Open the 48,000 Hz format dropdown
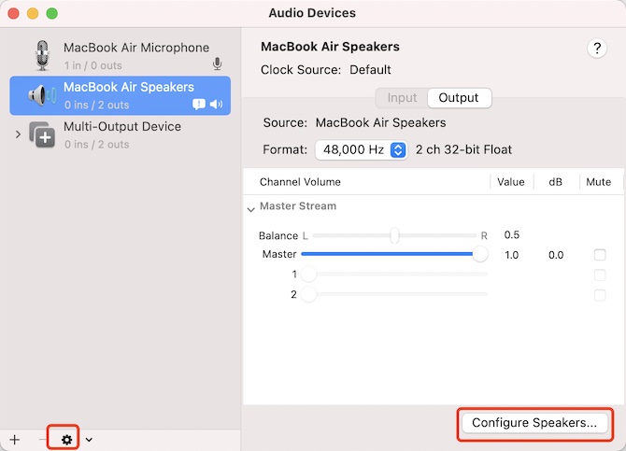This screenshot has height=451, width=626. coord(361,149)
